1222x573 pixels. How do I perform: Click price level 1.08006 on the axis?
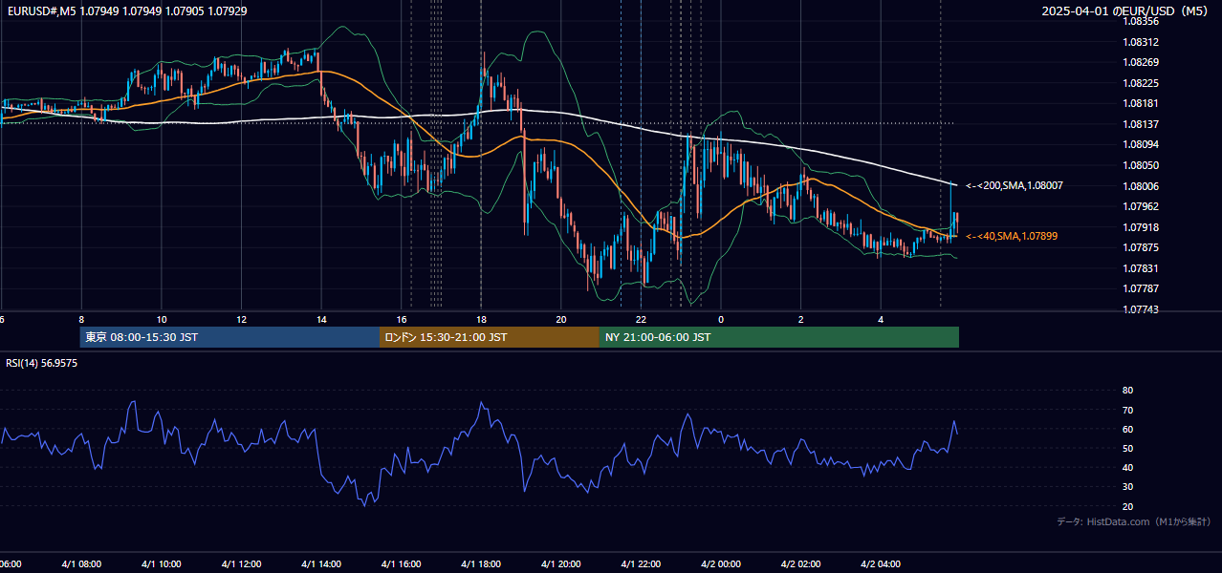pyautogui.click(x=1141, y=186)
